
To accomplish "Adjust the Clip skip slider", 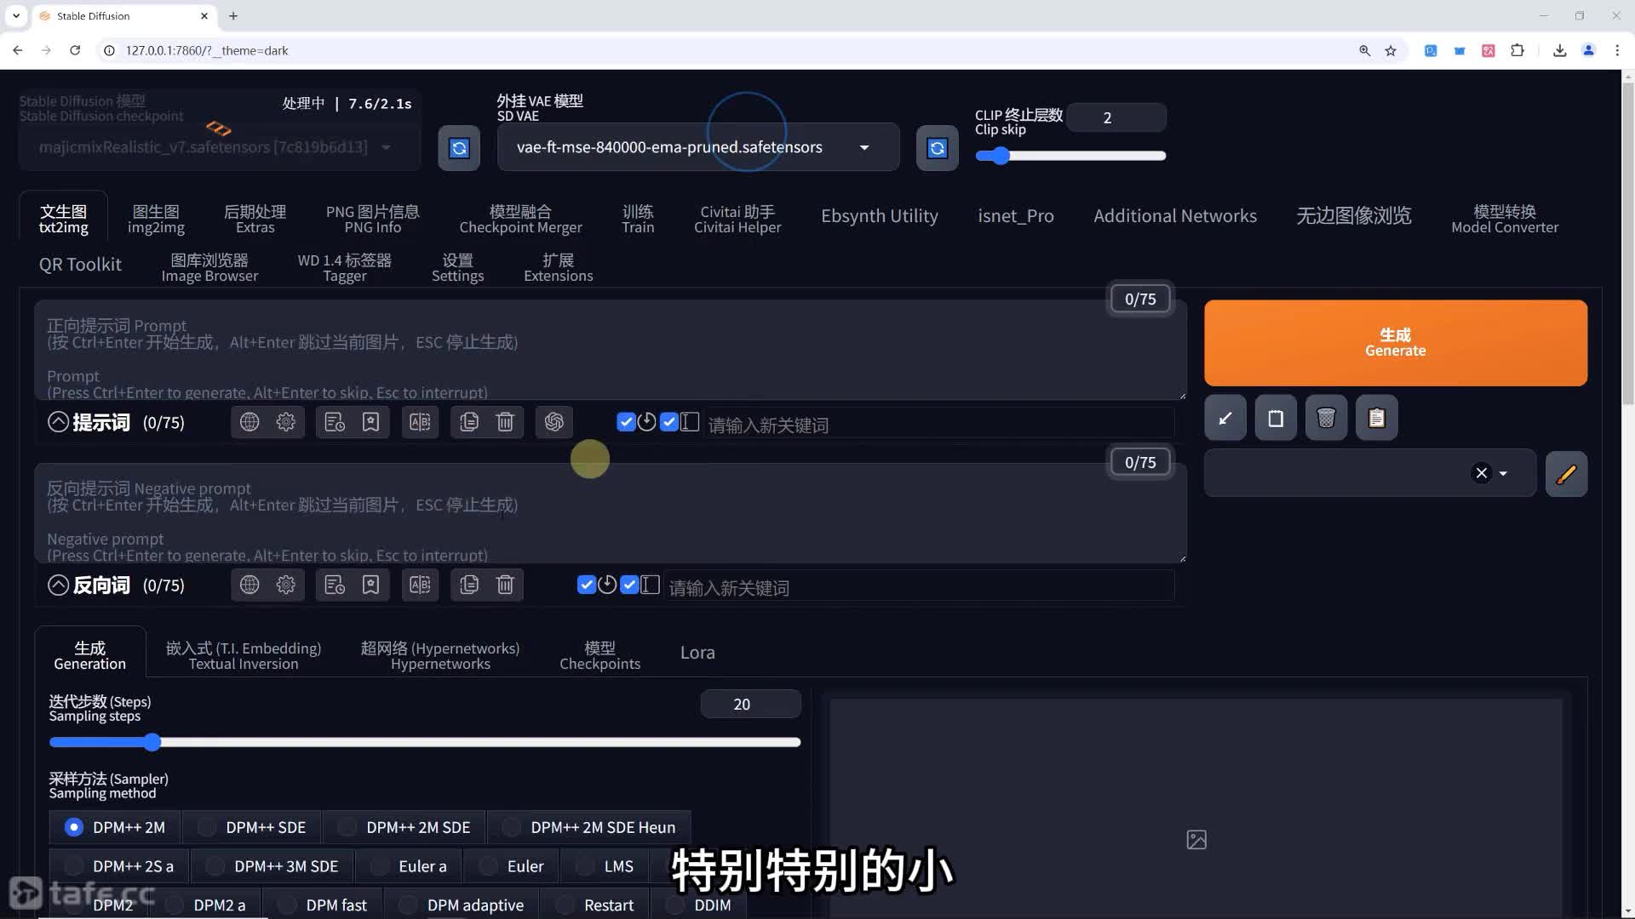I will coord(1070,156).
